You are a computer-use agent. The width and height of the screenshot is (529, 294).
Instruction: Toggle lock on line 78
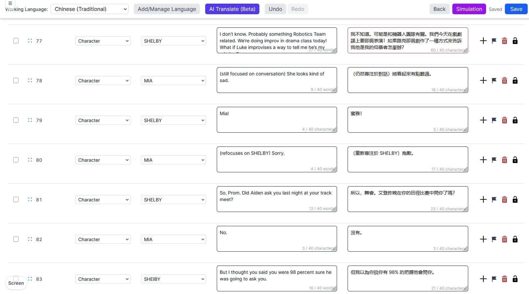tap(515, 80)
